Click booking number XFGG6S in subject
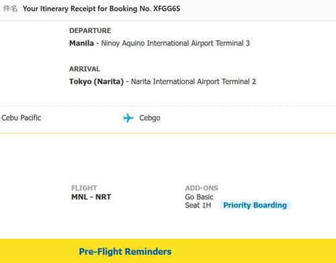The width and height of the screenshot is (336, 263). [167, 9]
